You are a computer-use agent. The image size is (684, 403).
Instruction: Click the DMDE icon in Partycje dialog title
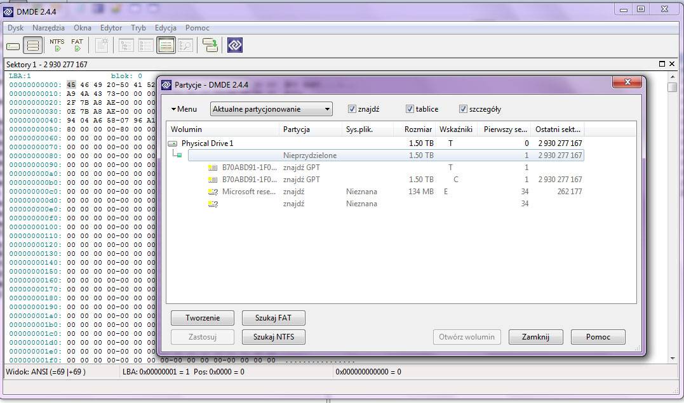coord(166,84)
